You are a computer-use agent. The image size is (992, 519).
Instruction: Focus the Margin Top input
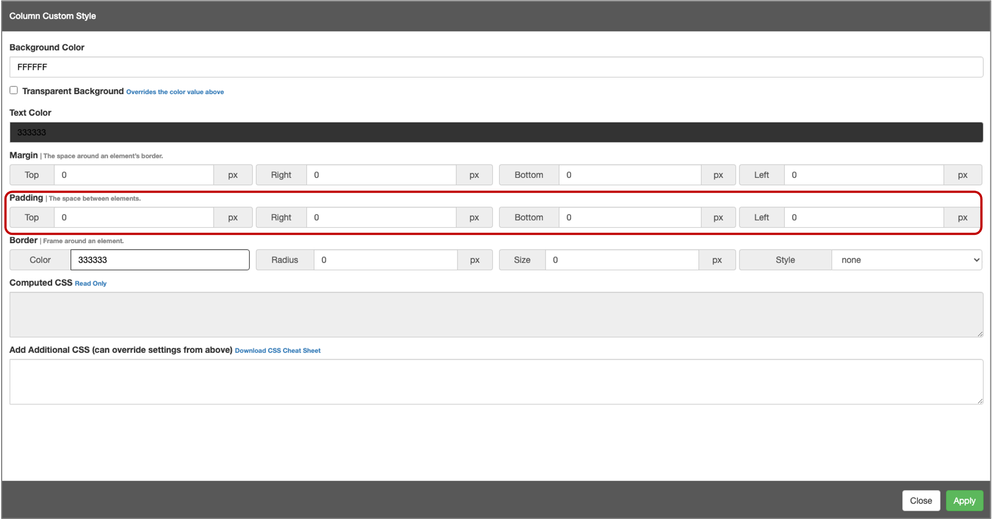pyautogui.click(x=133, y=175)
